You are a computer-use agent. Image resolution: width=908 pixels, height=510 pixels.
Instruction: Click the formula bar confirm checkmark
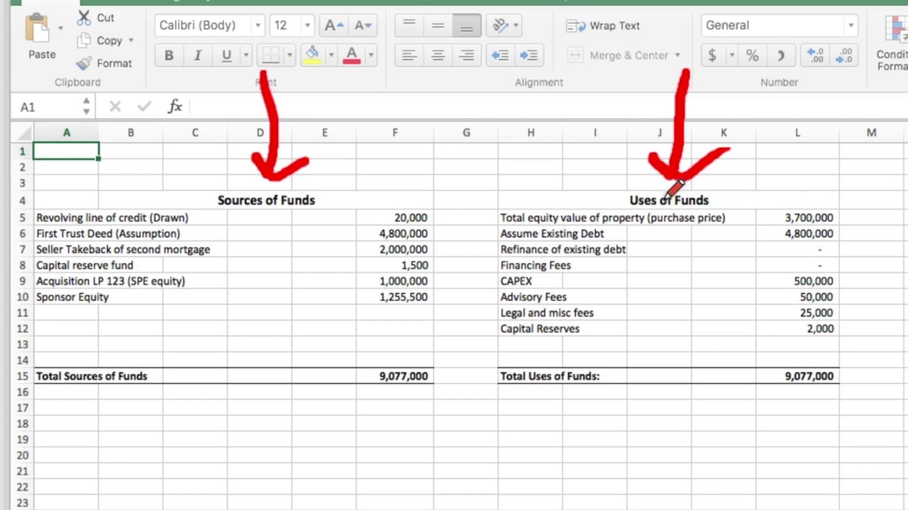144,107
